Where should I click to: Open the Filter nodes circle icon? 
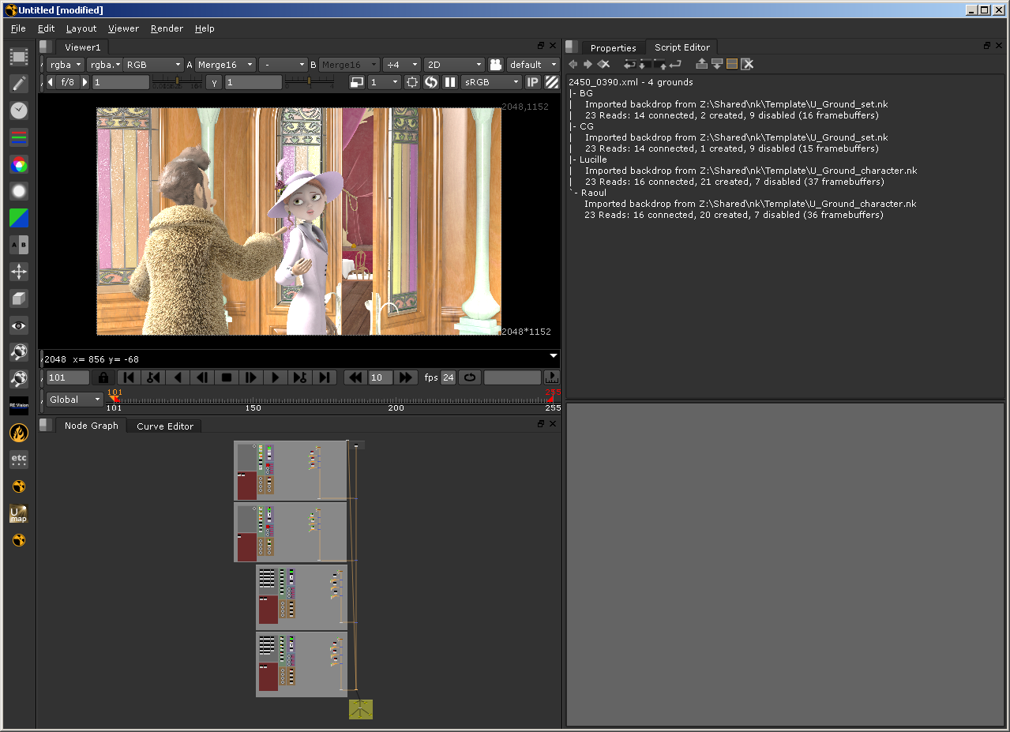tap(19, 191)
